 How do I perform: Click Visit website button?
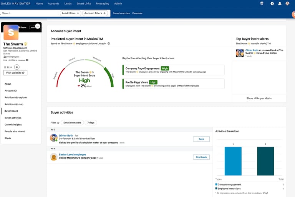tap(15, 73)
